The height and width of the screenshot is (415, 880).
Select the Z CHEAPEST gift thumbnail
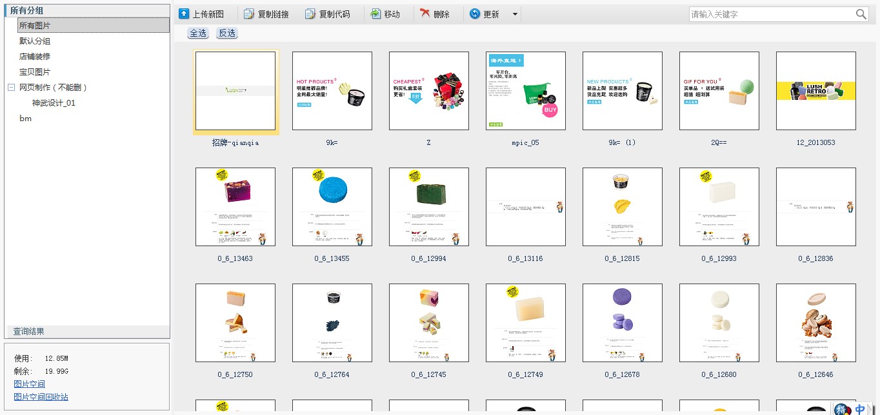coord(429,91)
